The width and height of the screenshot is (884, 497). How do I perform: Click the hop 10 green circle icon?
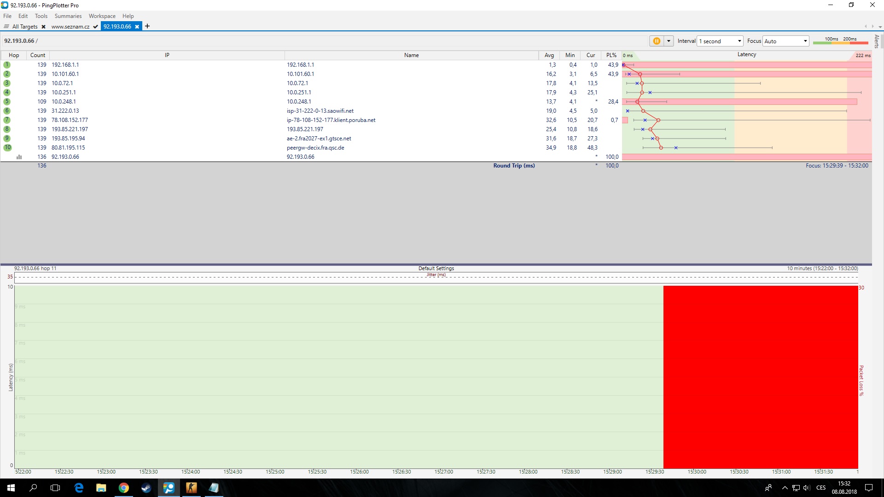(7, 148)
